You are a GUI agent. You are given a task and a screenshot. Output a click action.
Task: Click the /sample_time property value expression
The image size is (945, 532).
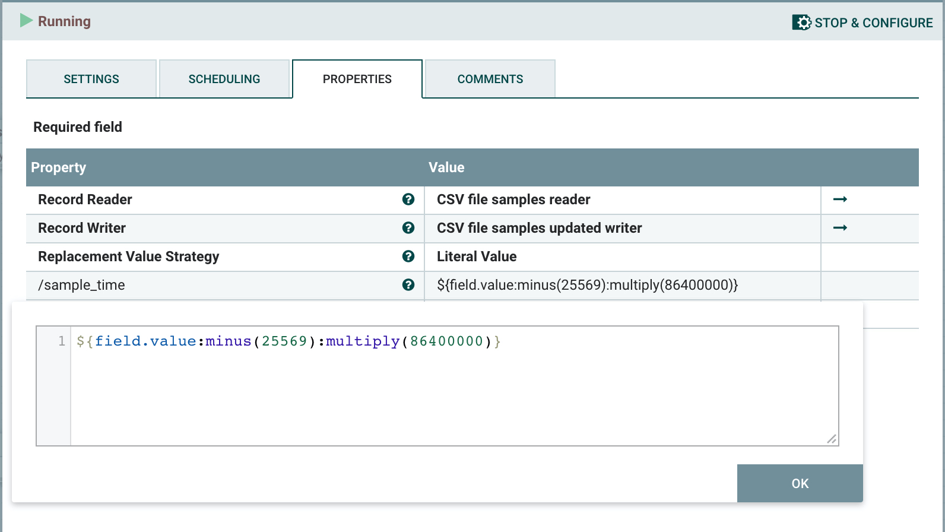tap(587, 285)
